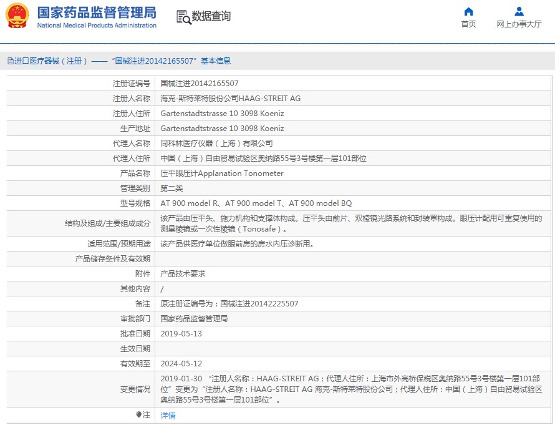Image resolution: width=555 pixels, height=425 pixels.
Task: Click National Medical Products Administration subtitle
Action: point(97,26)
